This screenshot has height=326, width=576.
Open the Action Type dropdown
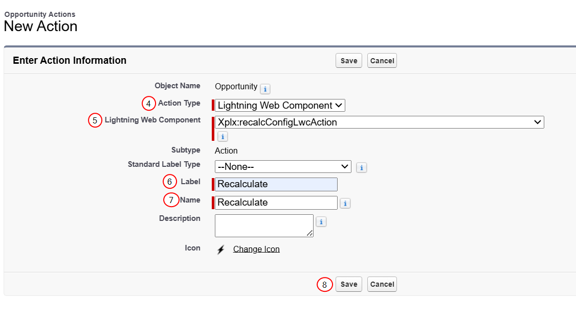(x=280, y=106)
